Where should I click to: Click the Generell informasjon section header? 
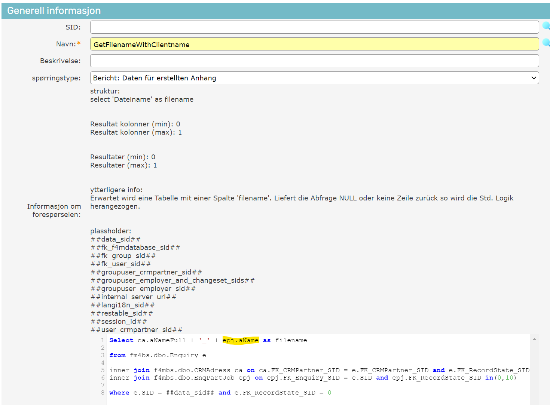point(54,11)
